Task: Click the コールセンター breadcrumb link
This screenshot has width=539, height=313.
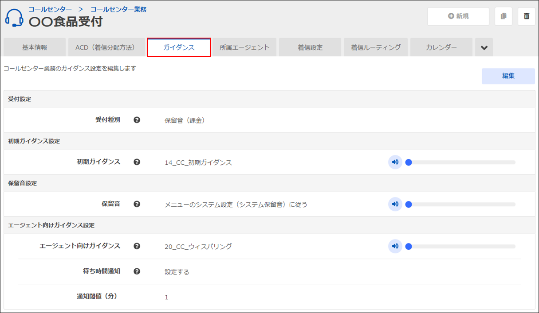Action: (50, 9)
